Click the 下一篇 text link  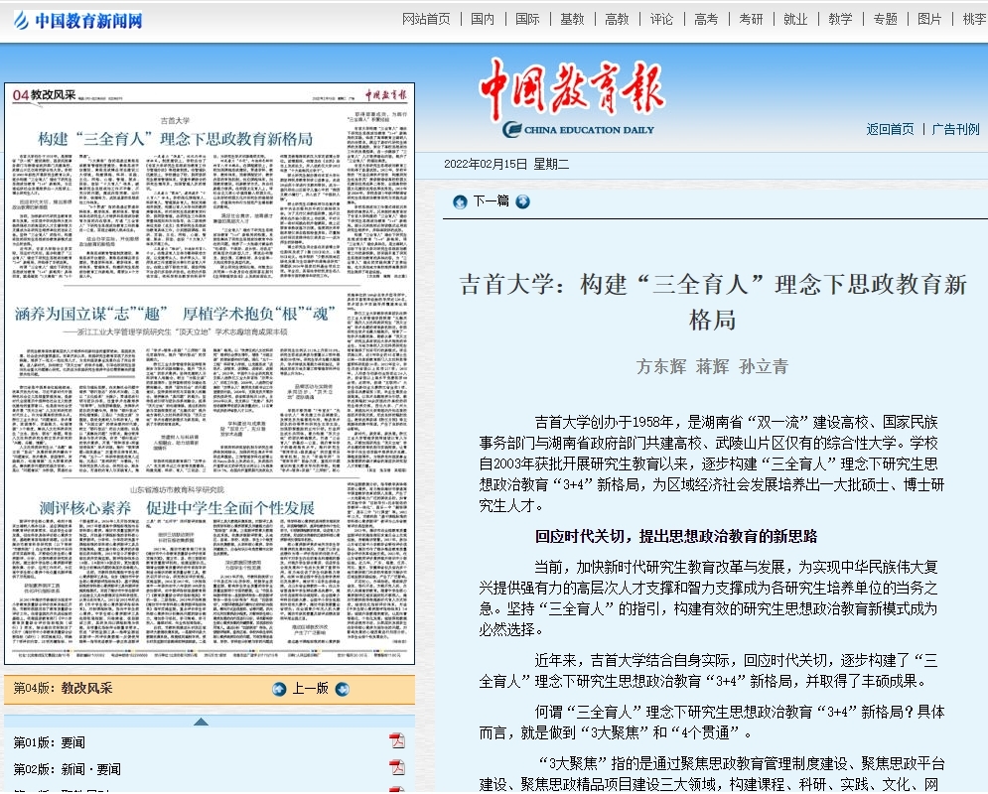point(491,201)
